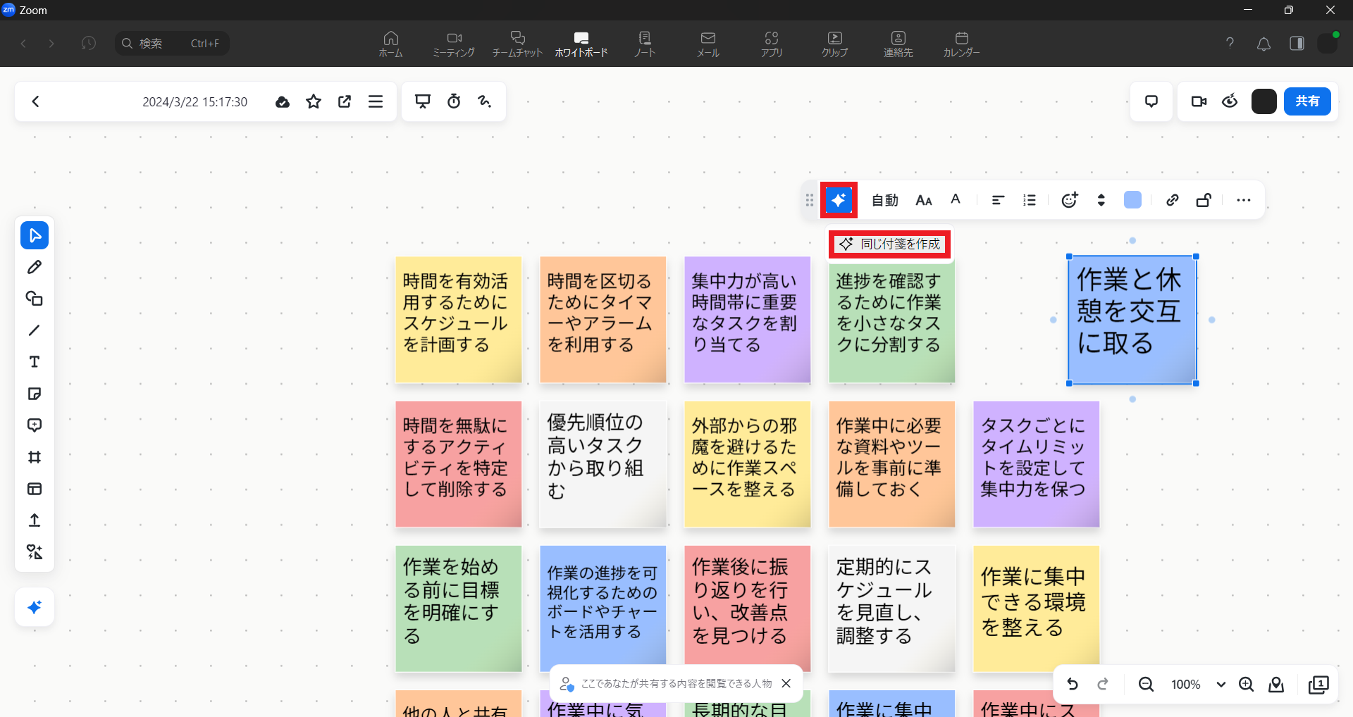This screenshot has width=1353, height=717.
Task: Select the text tool
Action: pyautogui.click(x=34, y=362)
